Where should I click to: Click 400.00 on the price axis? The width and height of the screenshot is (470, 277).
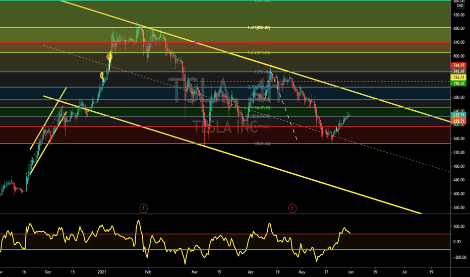459,194
